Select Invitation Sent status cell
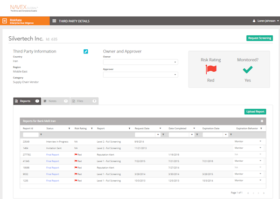The image size is (280, 199). [54, 148]
